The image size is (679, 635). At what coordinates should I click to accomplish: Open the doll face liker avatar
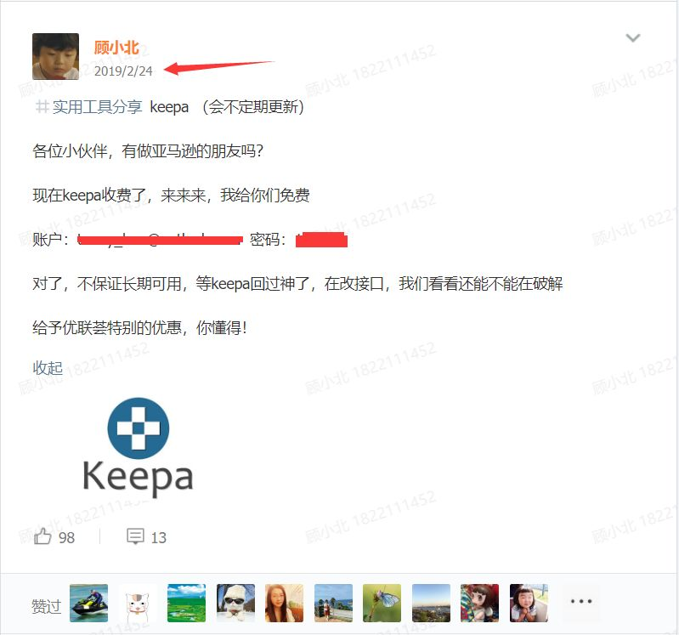pos(480,603)
